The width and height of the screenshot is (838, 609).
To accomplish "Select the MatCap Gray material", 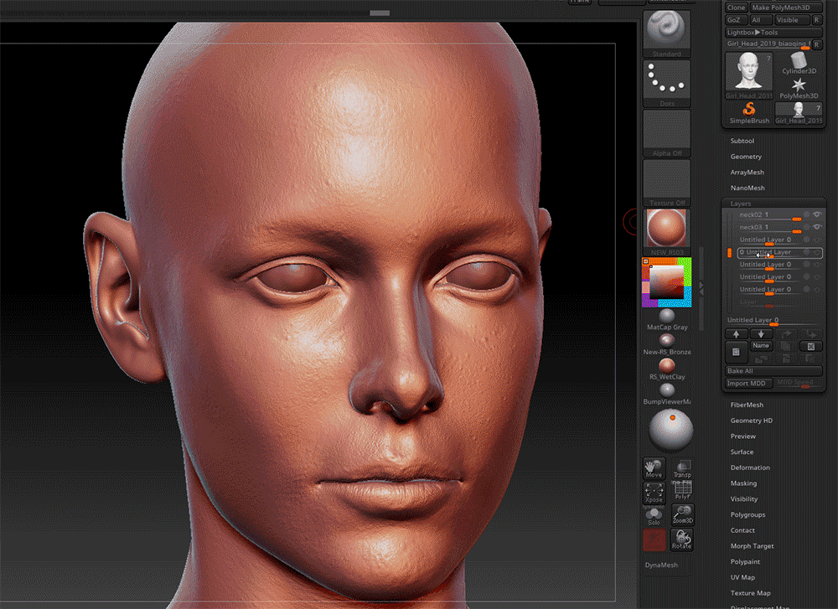I will [667, 320].
